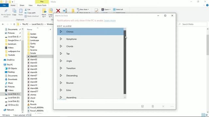Go back with the Explorer back arrow
The width and height of the screenshot is (209, 117).
pos(3,24)
